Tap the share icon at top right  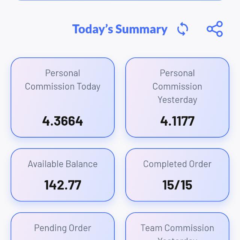click(x=214, y=29)
